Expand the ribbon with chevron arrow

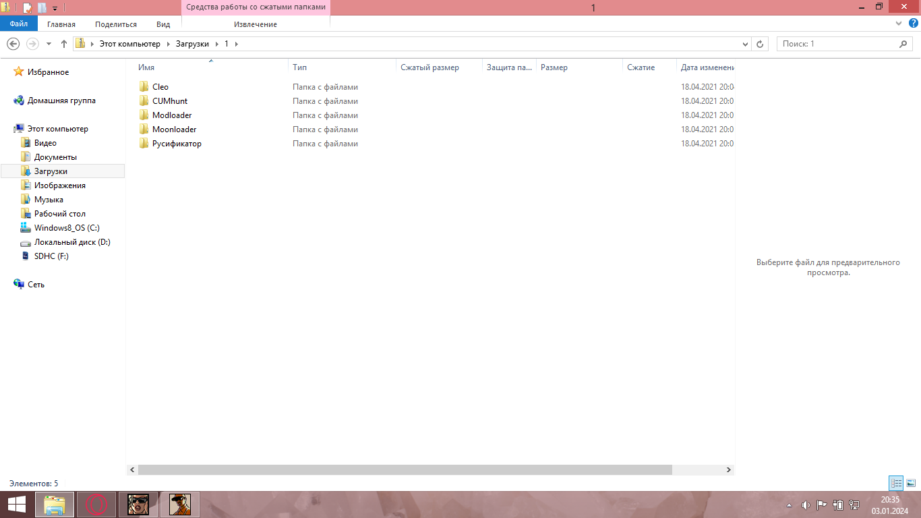899,24
